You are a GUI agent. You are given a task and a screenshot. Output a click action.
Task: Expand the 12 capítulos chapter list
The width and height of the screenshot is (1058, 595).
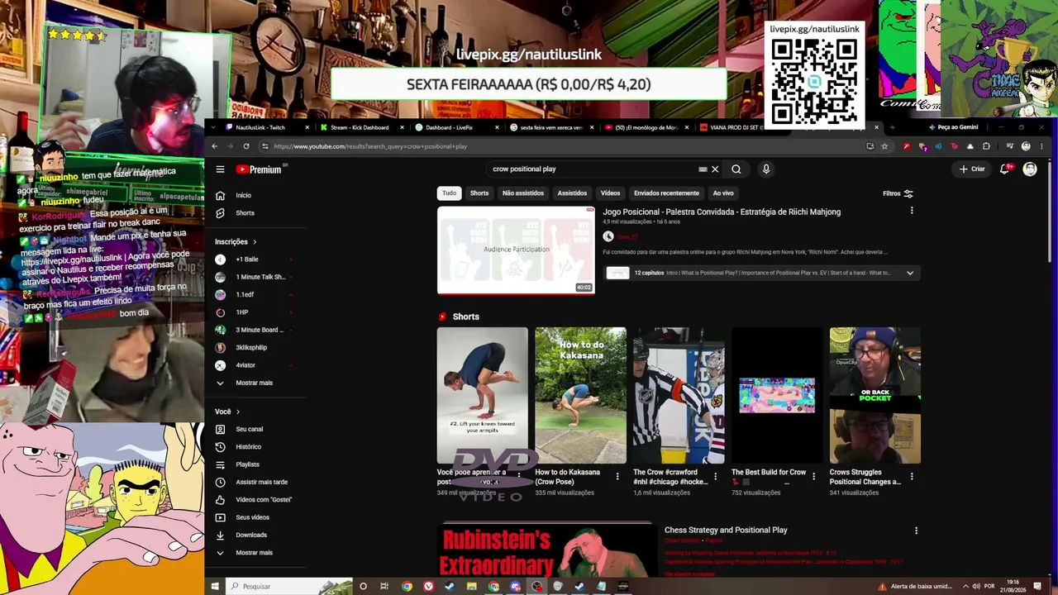tap(910, 273)
